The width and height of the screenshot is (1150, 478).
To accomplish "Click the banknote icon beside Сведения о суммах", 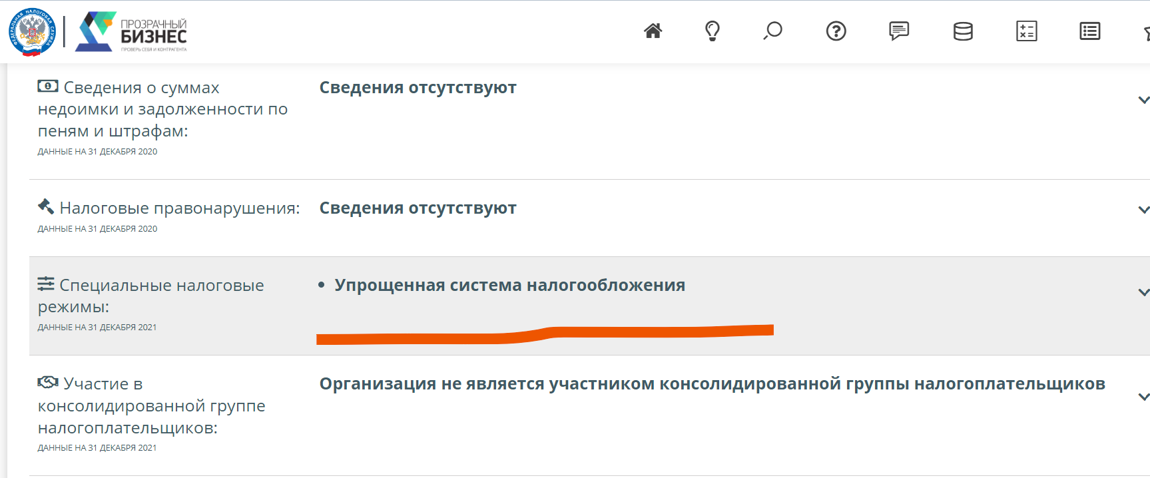I will point(47,86).
